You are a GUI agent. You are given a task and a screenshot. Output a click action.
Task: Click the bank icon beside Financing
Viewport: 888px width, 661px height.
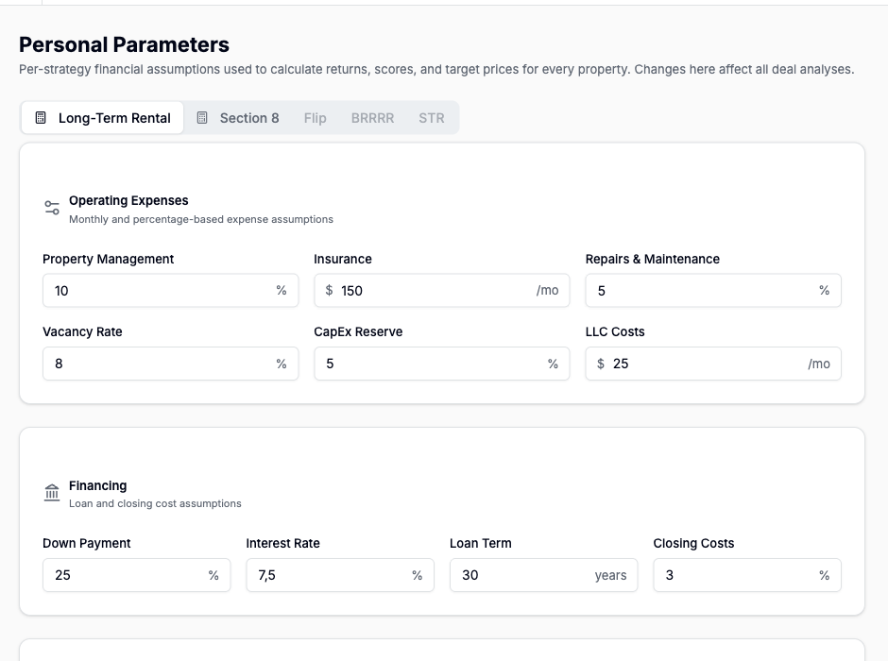pos(51,492)
